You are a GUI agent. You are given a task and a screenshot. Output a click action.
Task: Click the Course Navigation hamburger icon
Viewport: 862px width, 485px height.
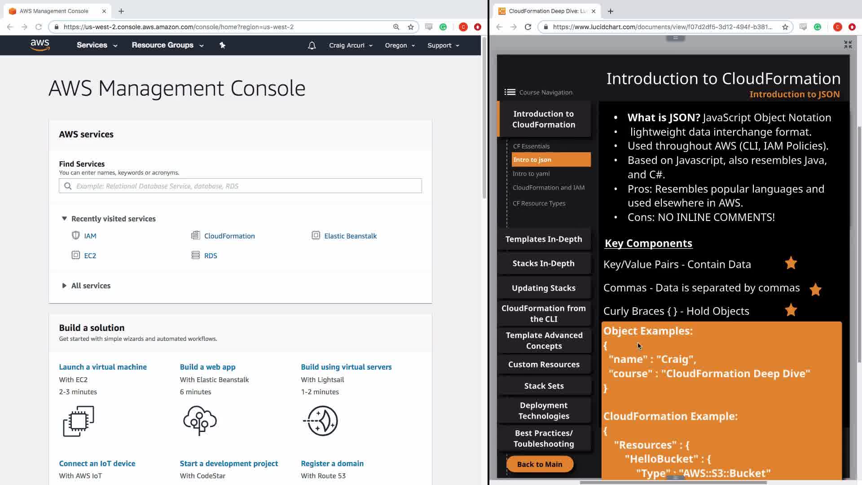point(510,92)
